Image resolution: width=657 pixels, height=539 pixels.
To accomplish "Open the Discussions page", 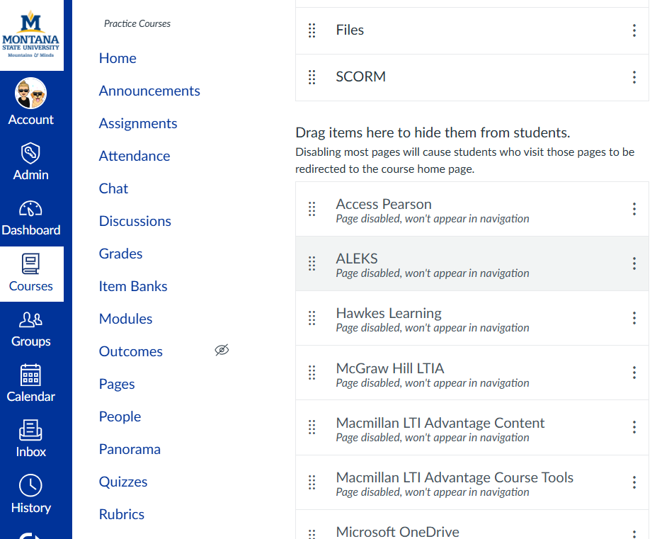I will point(135,221).
